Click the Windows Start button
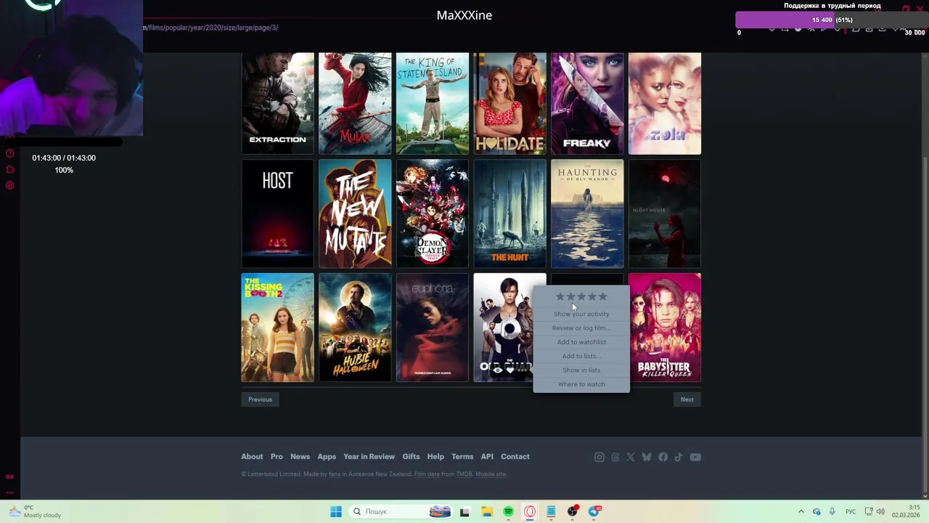The image size is (929, 523). coord(336,511)
